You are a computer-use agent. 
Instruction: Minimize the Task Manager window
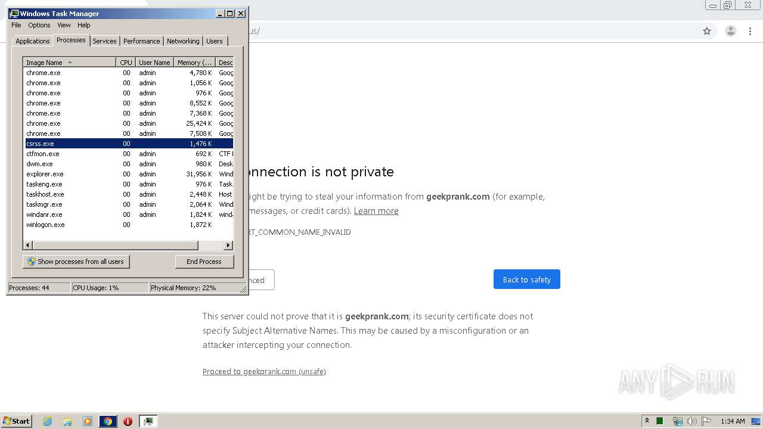(220, 13)
